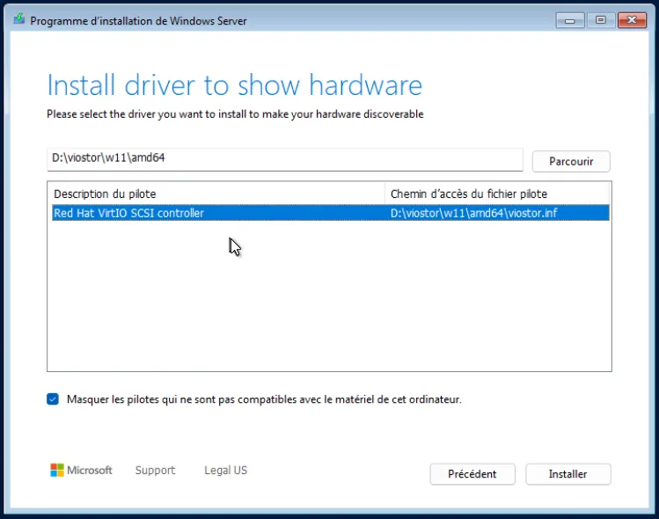
Task: Open the Legal US link
Action: 225,471
